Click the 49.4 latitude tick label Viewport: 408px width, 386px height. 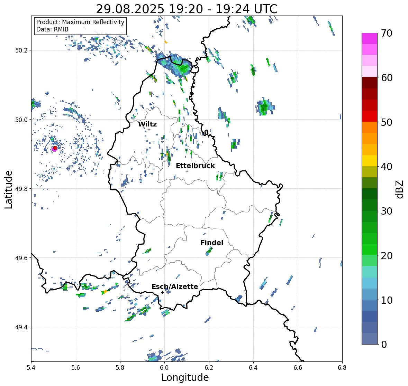(21, 327)
